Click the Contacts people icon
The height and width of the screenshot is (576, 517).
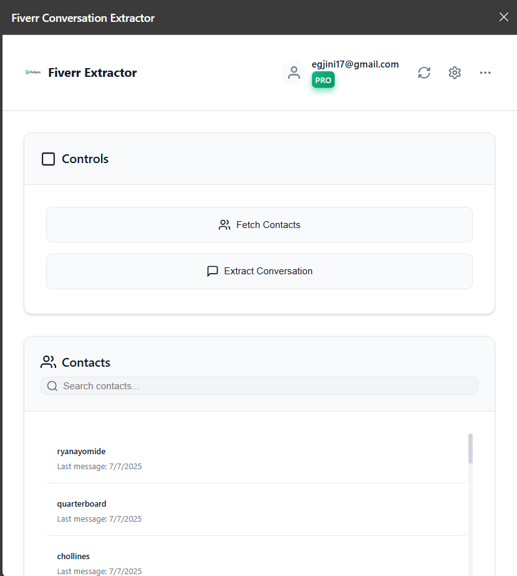(49, 362)
